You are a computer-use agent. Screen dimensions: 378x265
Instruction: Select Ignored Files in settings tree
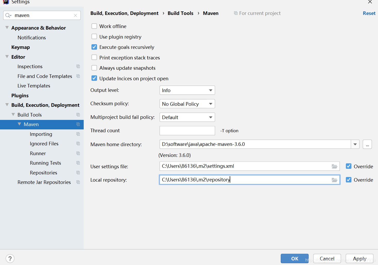(44, 144)
